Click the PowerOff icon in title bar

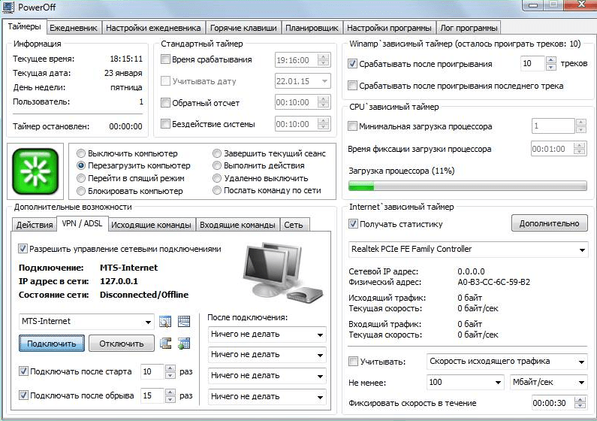click(x=10, y=8)
